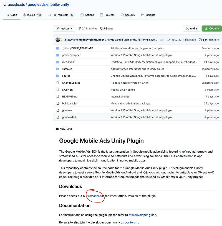Click the circled releases link
Screen dimensions: 222x226
94,196
